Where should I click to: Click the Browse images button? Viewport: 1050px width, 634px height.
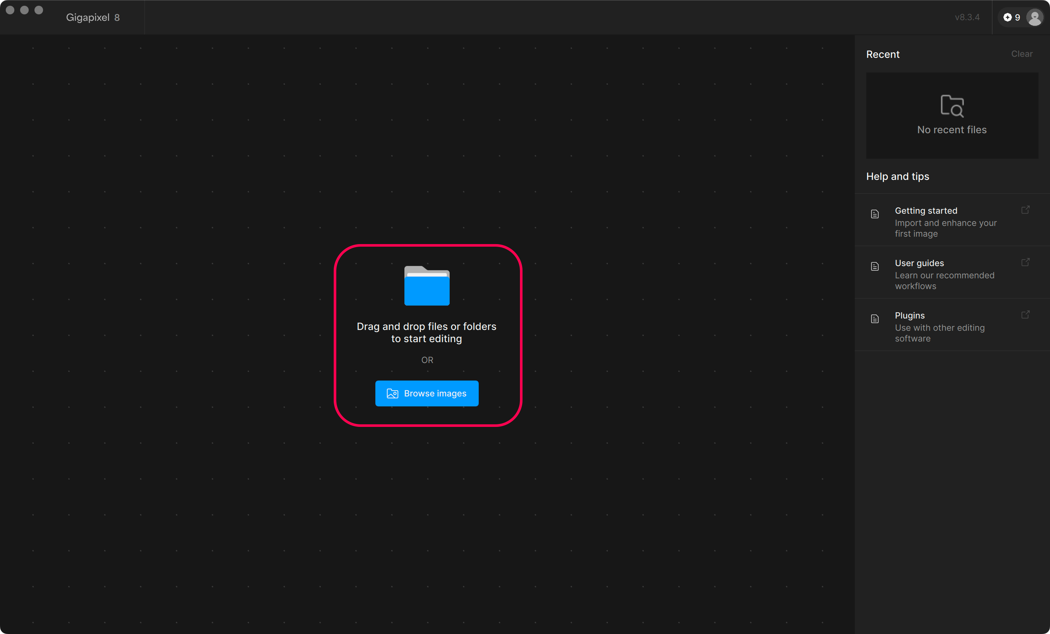pyautogui.click(x=427, y=393)
